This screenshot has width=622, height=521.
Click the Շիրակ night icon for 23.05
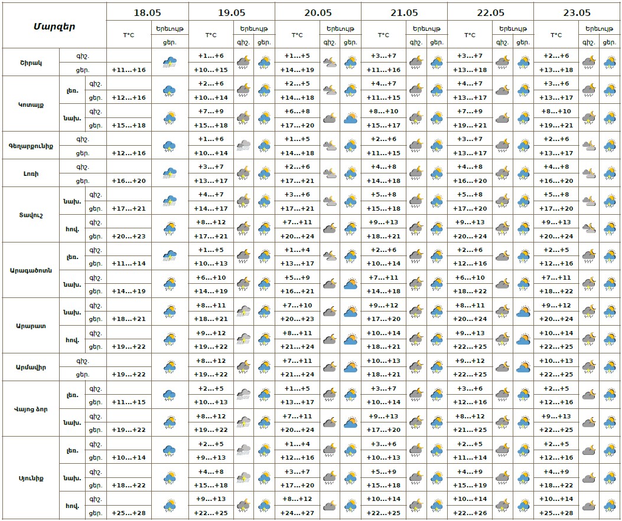589,62
